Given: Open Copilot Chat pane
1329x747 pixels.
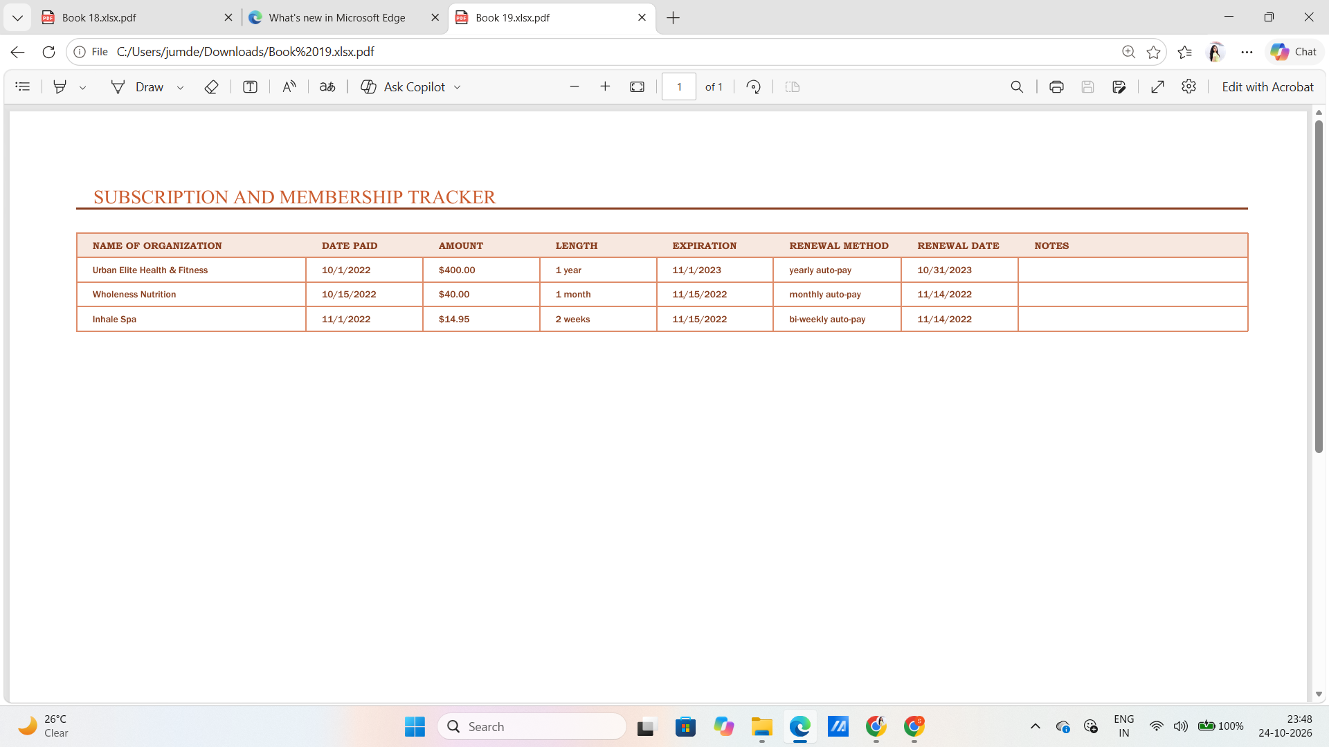Looking at the screenshot, I should 1294,52.
